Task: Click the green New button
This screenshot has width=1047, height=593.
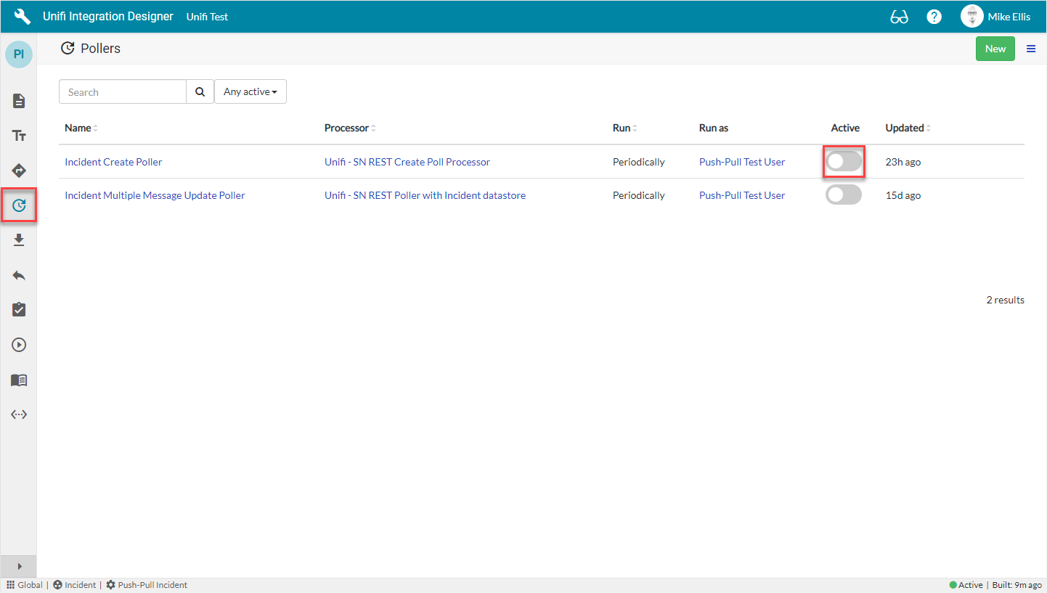Action: (995, 49)
